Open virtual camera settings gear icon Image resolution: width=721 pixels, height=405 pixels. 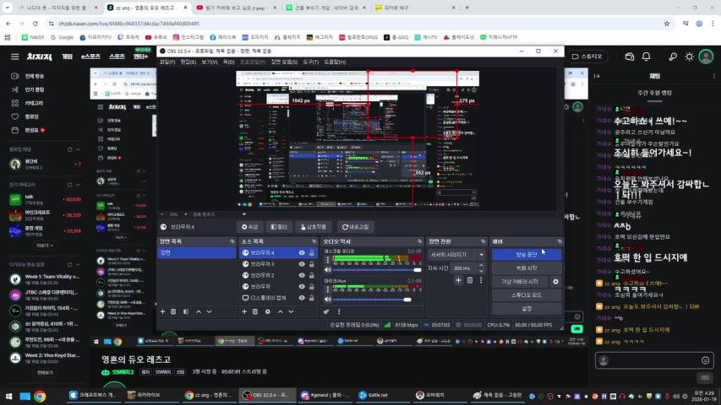click(555, 281)
